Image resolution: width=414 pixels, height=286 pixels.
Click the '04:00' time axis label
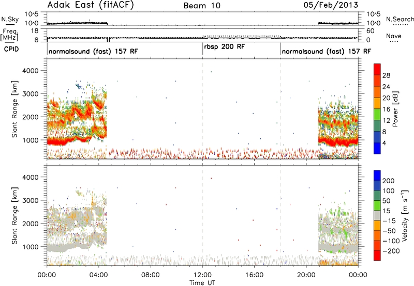(x=98, y=275)
